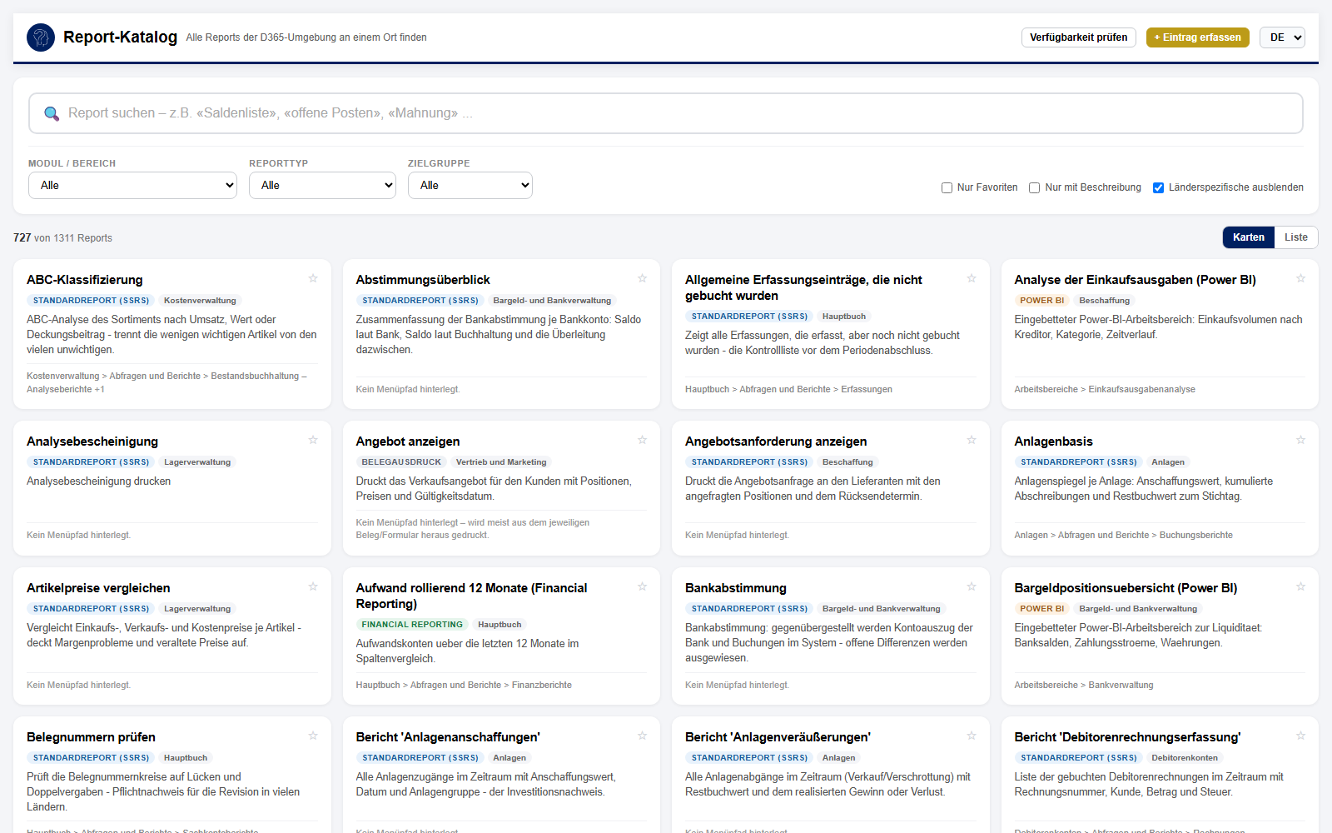The height and width of the screenshot is (833, 1332).
Task: Click the Bankabstimmung card title
Action: (735, 588)
